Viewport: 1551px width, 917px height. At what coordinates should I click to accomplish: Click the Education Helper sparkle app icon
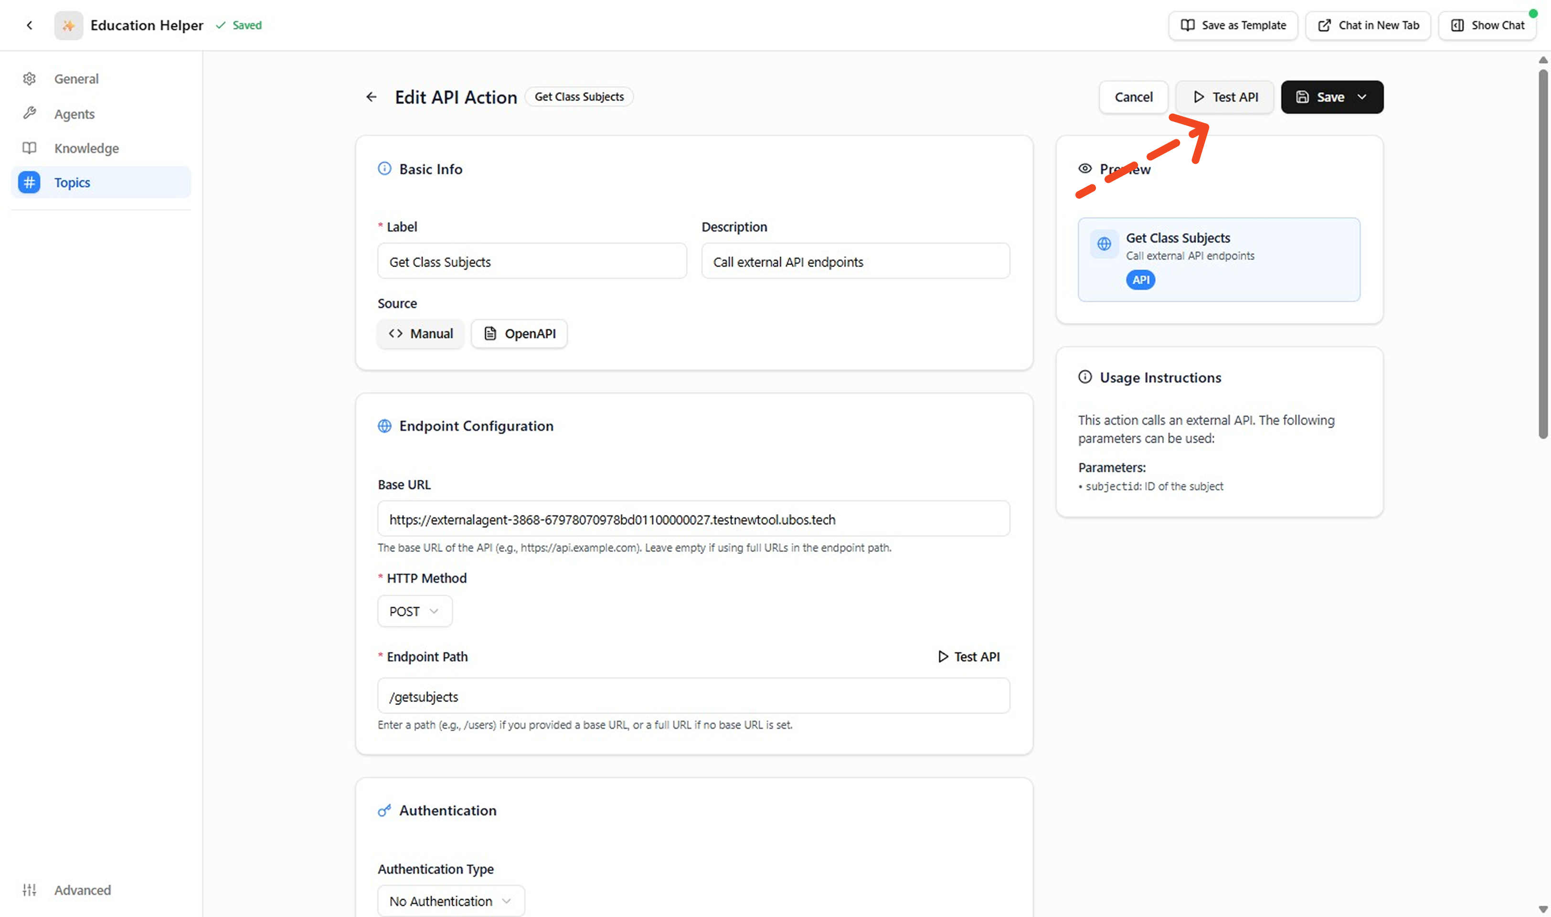(x=69, y=25)
